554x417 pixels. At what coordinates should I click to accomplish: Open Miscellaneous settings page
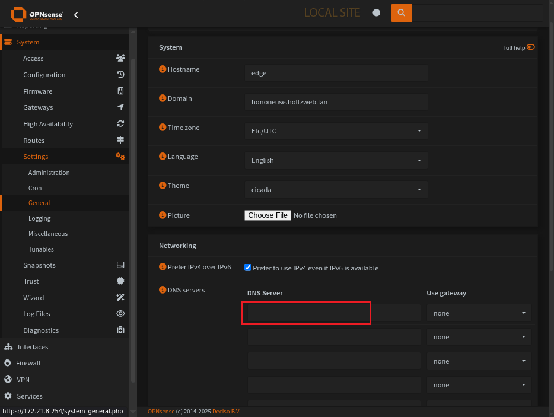(x=48, y=234)
